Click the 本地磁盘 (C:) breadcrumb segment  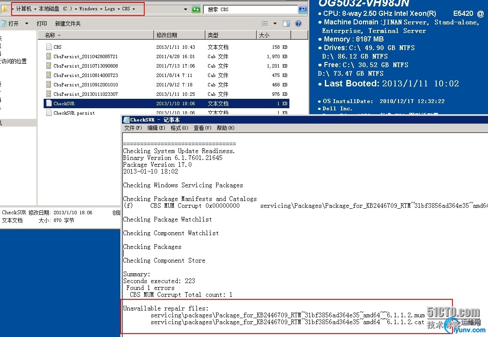[55, 9]
